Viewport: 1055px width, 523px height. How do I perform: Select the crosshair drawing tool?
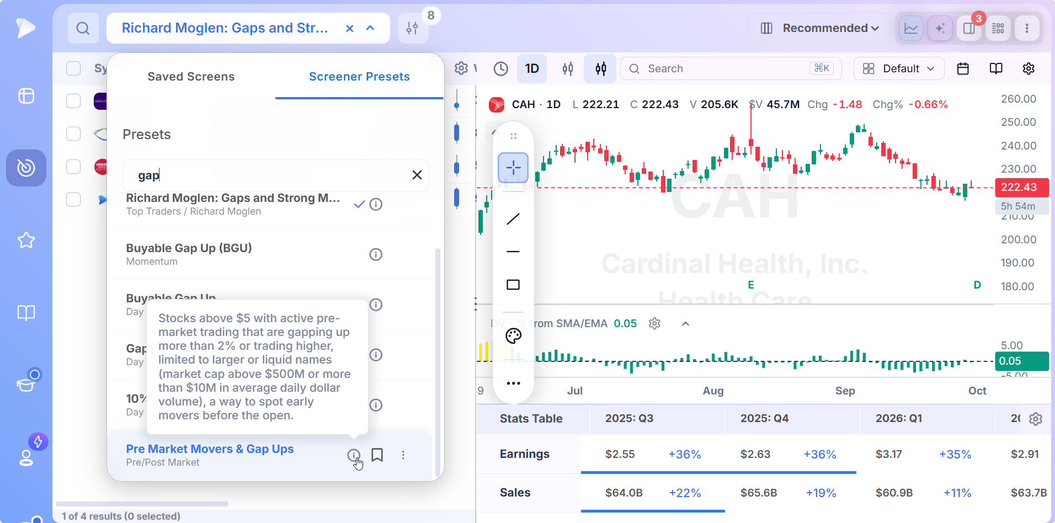513,167
